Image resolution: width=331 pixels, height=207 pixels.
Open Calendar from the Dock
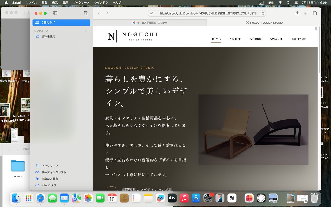(112, 198)
